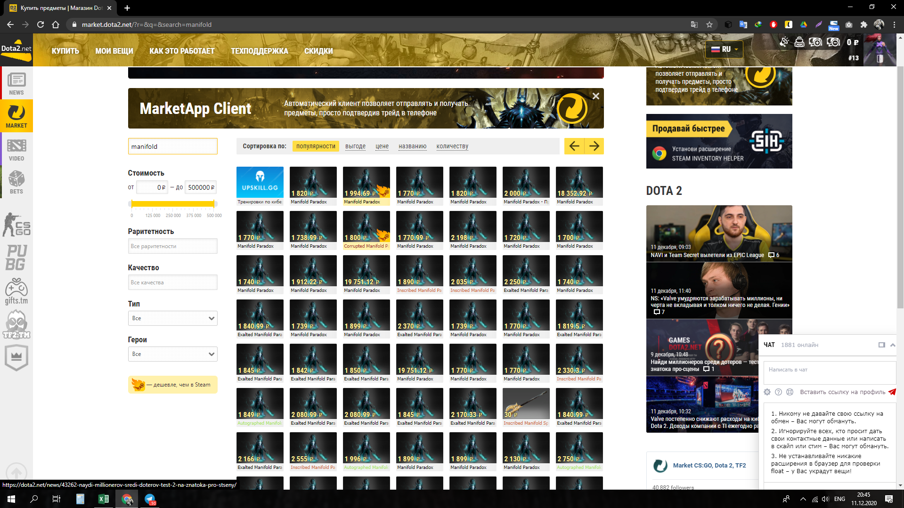
Task: Expand the Тип type dropdown
Action: (x=172, y=318)
